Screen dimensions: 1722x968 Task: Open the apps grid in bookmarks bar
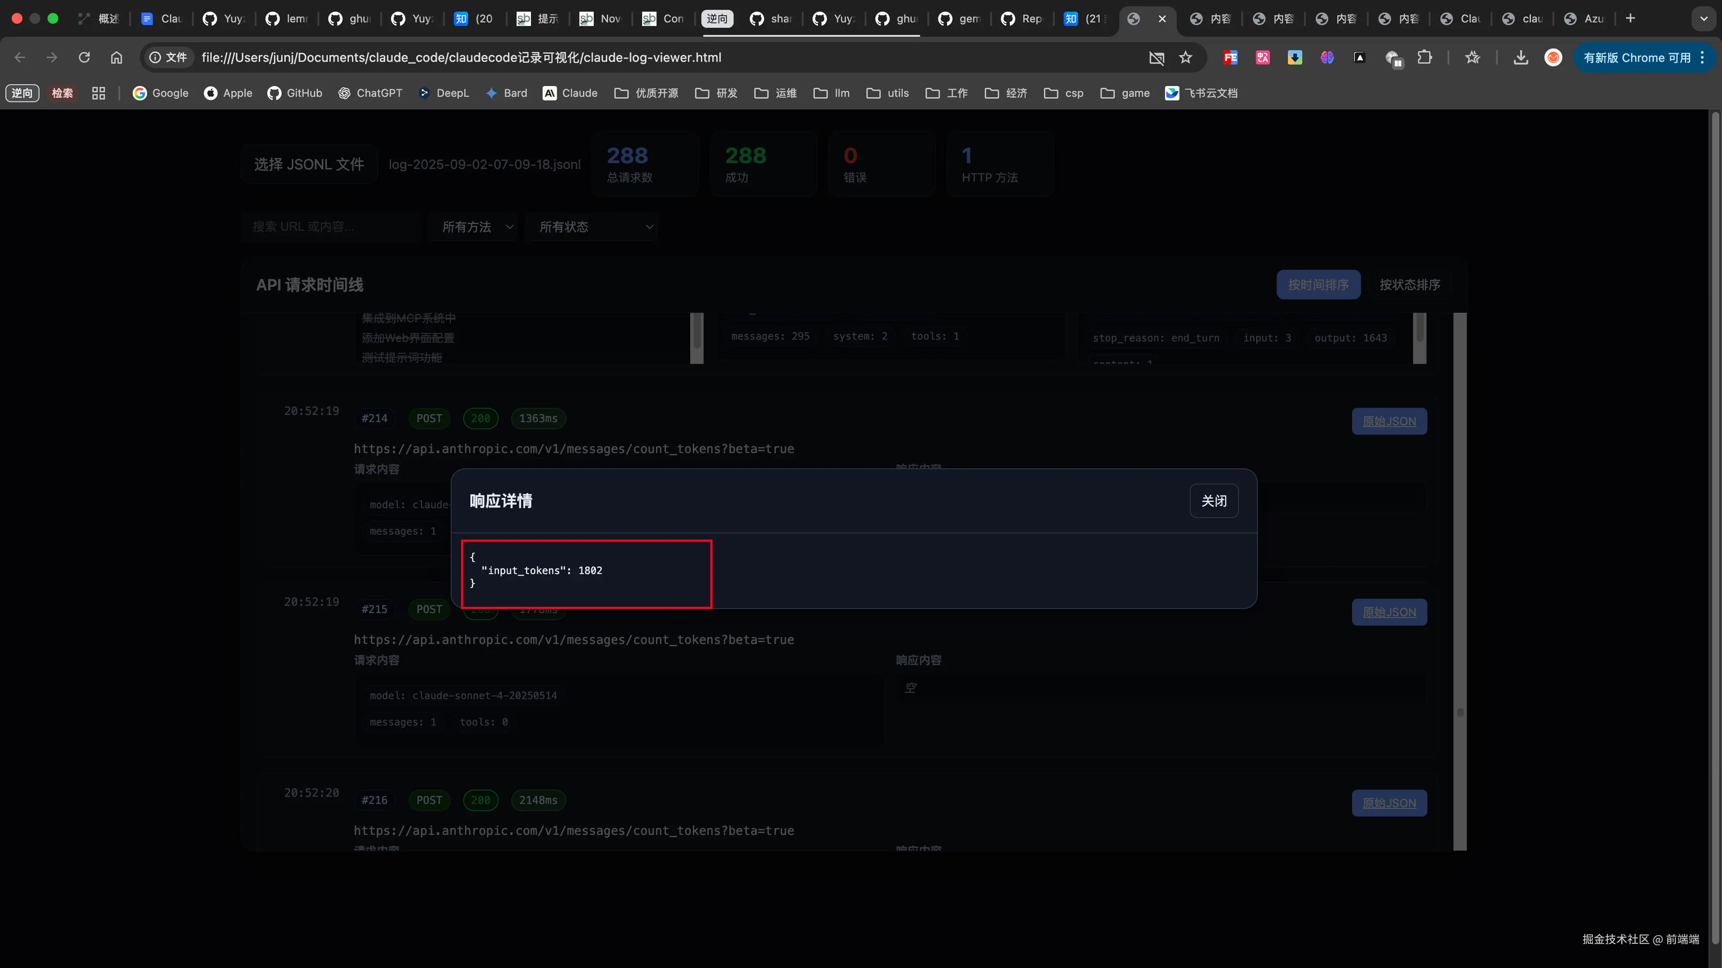click(98, 93)
